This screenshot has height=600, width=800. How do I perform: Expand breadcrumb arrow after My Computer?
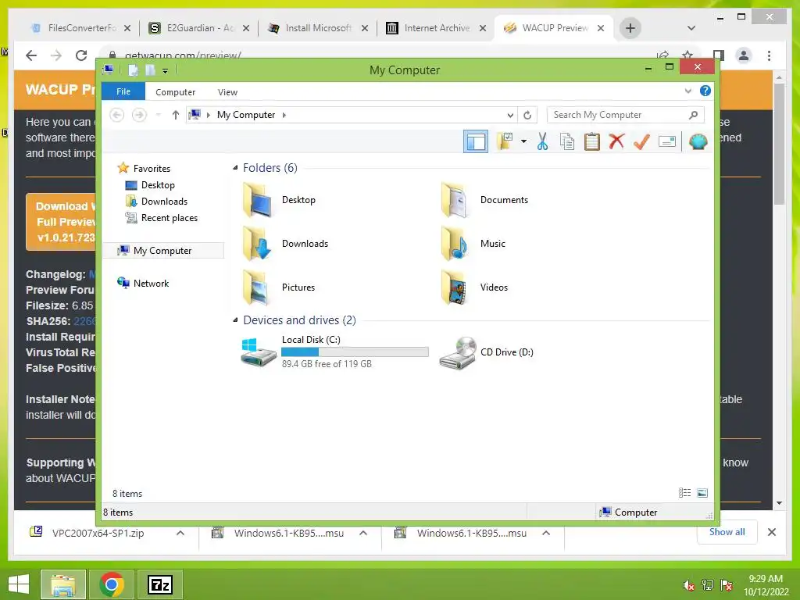[x=284, y=115]
